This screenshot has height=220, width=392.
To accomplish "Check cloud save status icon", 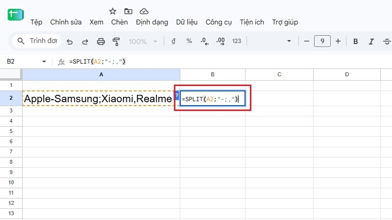I will click(144, 11).
